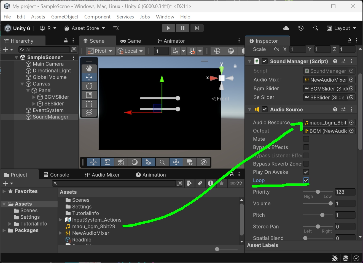The height and width of the screenshot is (263, 363).
Task: Collapse the Canvas node in Hierarchy
Action: (22, 84)
